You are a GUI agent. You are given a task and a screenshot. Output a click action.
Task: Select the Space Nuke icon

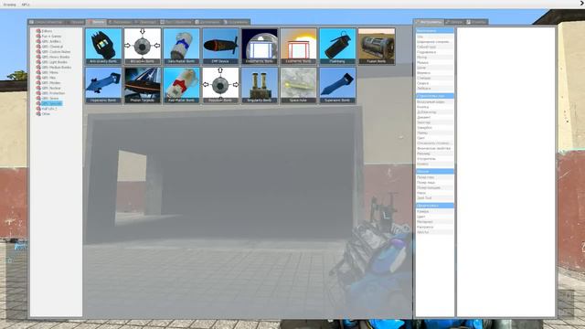pyautogui.click(x=299, y=85)
